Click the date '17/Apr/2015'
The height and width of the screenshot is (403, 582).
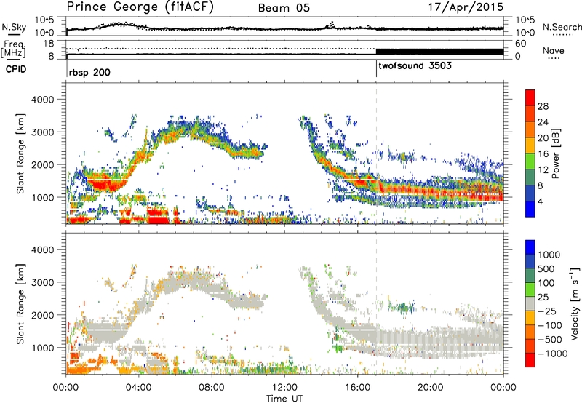[x=466, y=7]
